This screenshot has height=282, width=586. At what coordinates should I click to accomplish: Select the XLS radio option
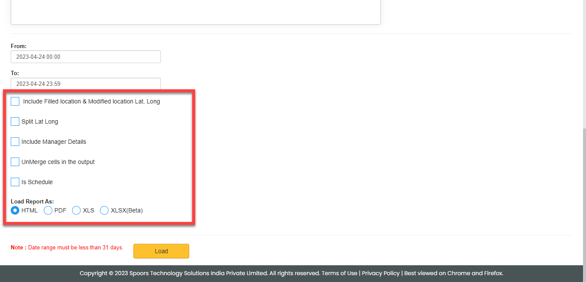pyautogui.click(x=76, y=210)
